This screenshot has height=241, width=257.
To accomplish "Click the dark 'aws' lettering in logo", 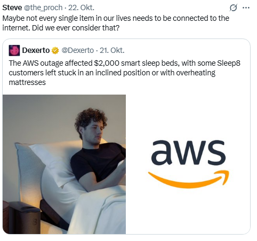I will click(188, 152).
